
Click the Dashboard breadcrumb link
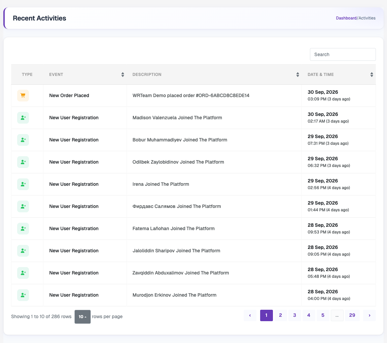pyautogui.click(x=346, y=18)
